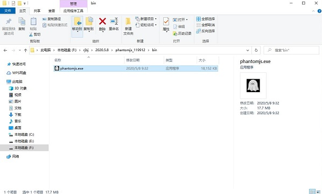Open the File (文件) tab
The height and width of the screenshot is (194, 322).
click(8, 11)
